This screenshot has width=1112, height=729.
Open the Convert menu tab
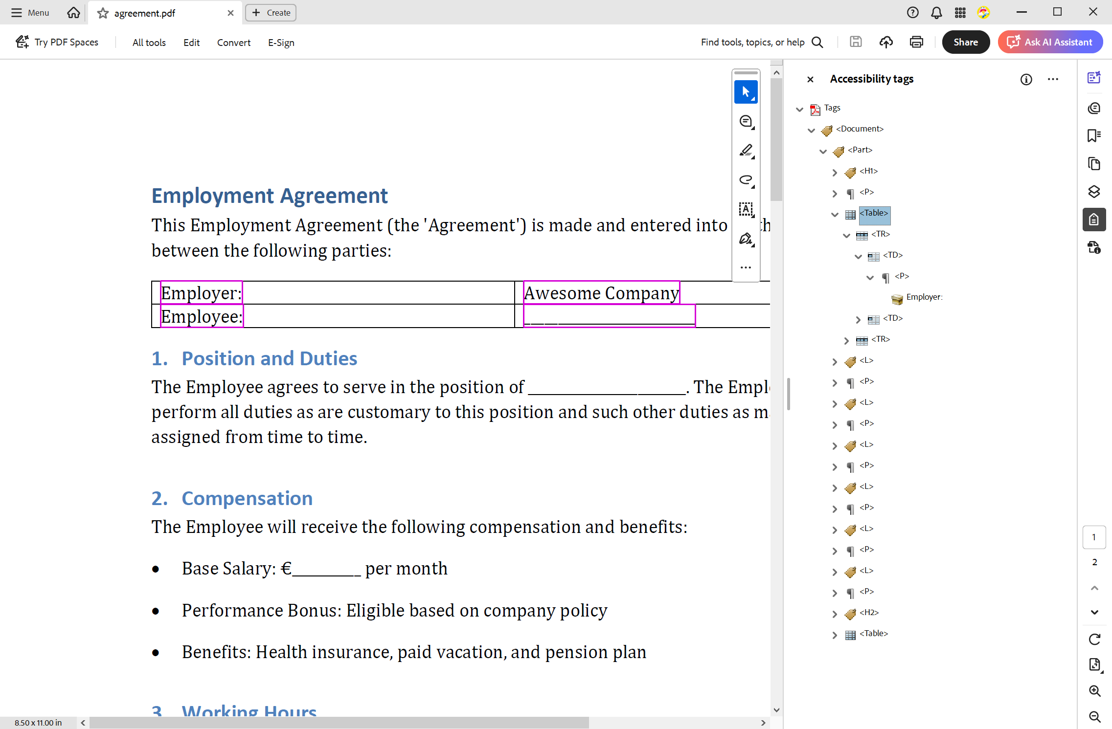[x=233, y=43]
